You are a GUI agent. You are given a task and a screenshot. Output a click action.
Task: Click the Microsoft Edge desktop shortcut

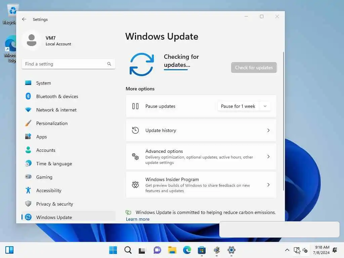tap(10, 49)
